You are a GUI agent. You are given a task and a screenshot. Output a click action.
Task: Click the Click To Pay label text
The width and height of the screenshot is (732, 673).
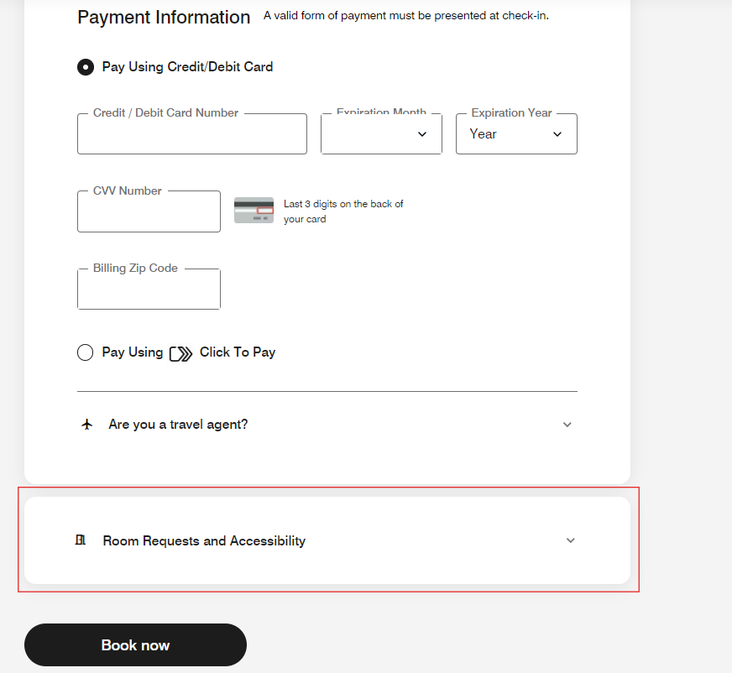[x=238, y=352]
